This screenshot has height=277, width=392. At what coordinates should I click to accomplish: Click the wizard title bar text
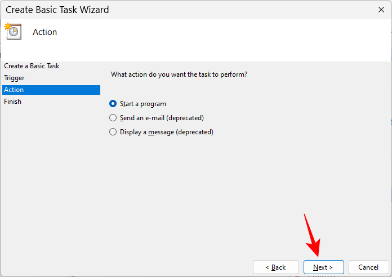[x=57, y=10]
